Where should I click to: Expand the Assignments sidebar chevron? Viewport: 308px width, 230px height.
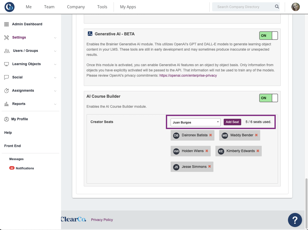coord(55,91)
